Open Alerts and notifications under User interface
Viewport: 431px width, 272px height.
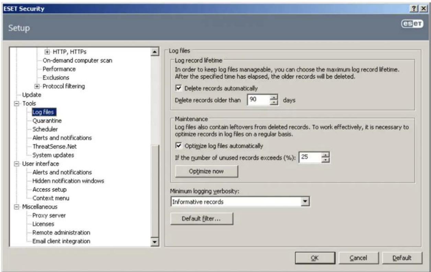(x=62, y=172)
